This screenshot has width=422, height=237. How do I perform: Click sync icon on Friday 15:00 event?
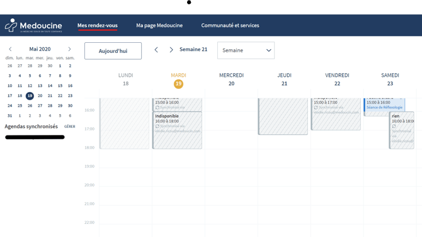click(x=316, y=107)
